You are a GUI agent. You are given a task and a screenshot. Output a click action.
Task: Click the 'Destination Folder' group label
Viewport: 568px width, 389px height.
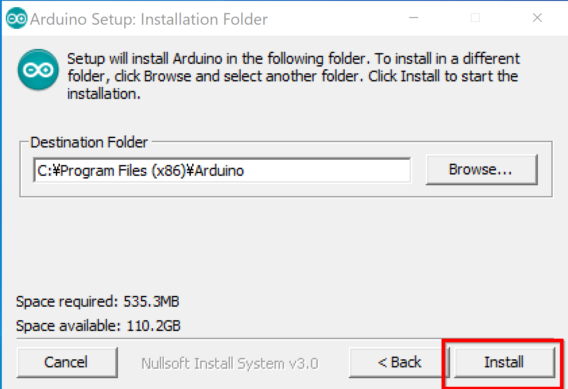coord(89,143)
